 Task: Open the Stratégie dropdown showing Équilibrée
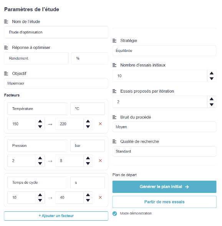tap(164, 51)
